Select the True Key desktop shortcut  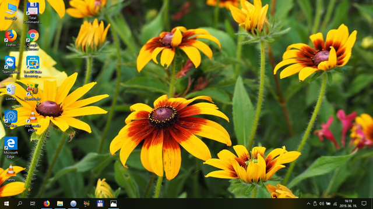point(10,119)
